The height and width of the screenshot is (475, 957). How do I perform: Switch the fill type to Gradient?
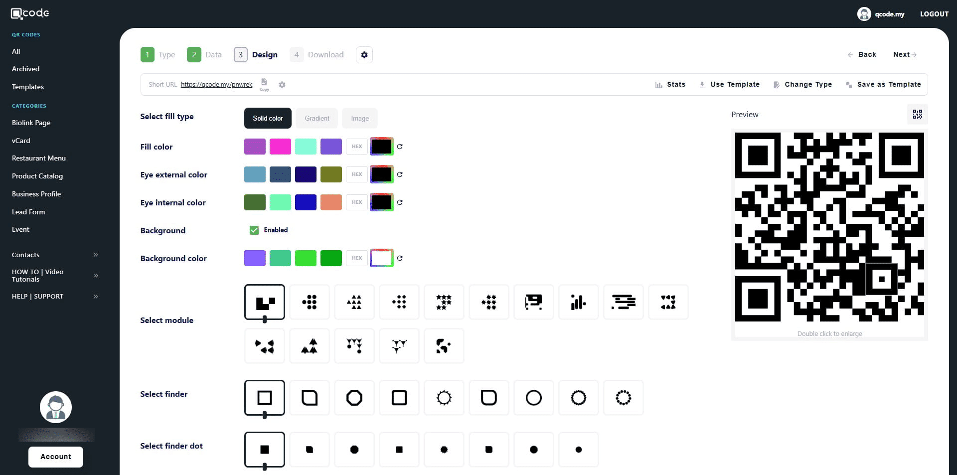[317, 118]
